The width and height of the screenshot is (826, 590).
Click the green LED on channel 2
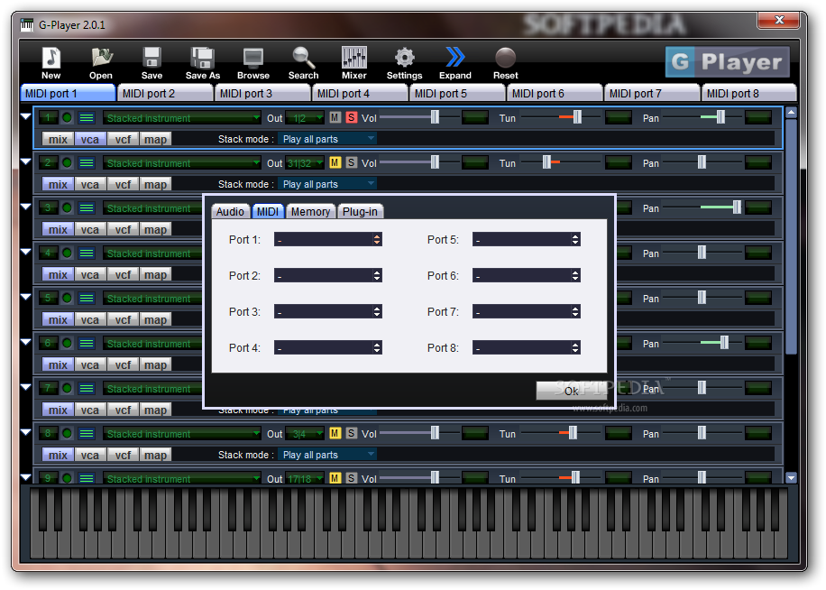67,163
